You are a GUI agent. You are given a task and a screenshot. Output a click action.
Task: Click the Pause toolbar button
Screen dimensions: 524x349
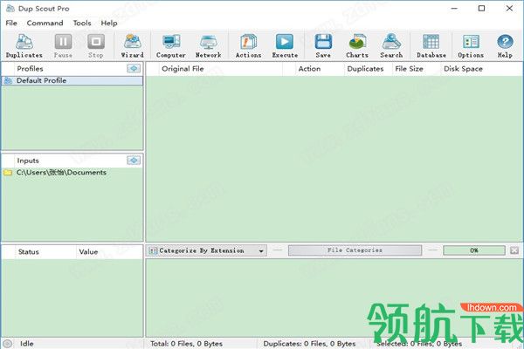(63, 46)
